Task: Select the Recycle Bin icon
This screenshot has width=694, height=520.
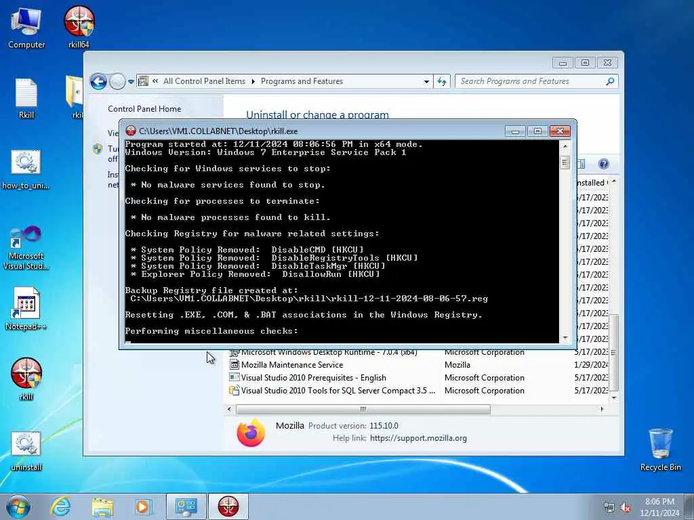Action: (x=660, y=450)
